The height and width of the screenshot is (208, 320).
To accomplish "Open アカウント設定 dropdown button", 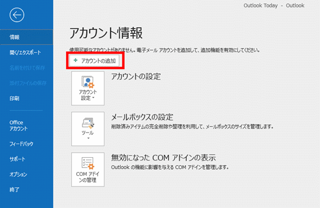I will (87, 88).
